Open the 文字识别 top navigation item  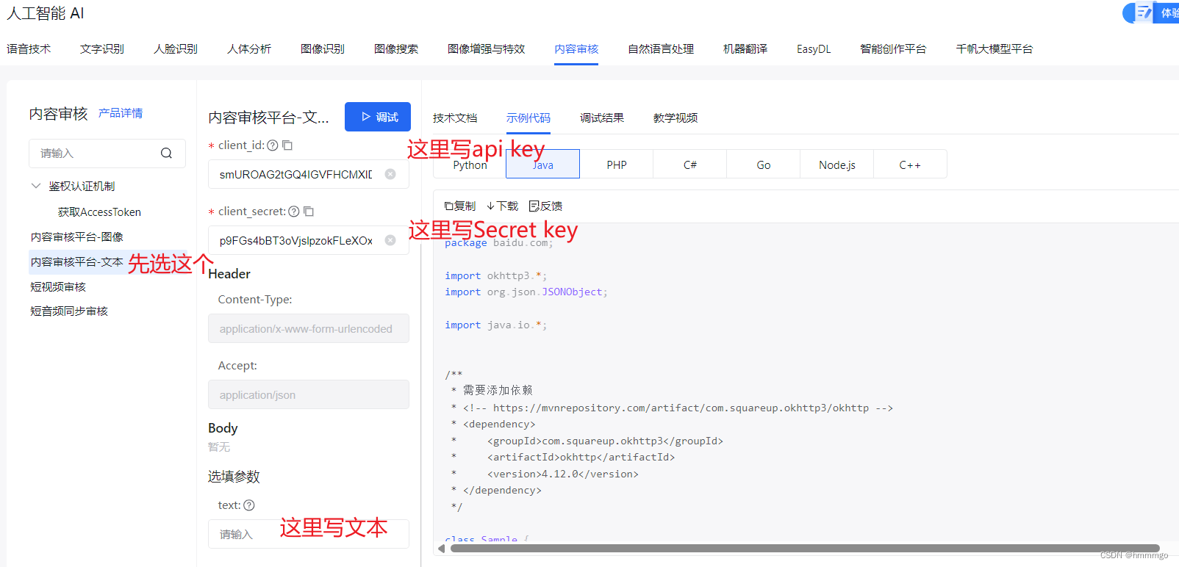(x=102, y=49)
